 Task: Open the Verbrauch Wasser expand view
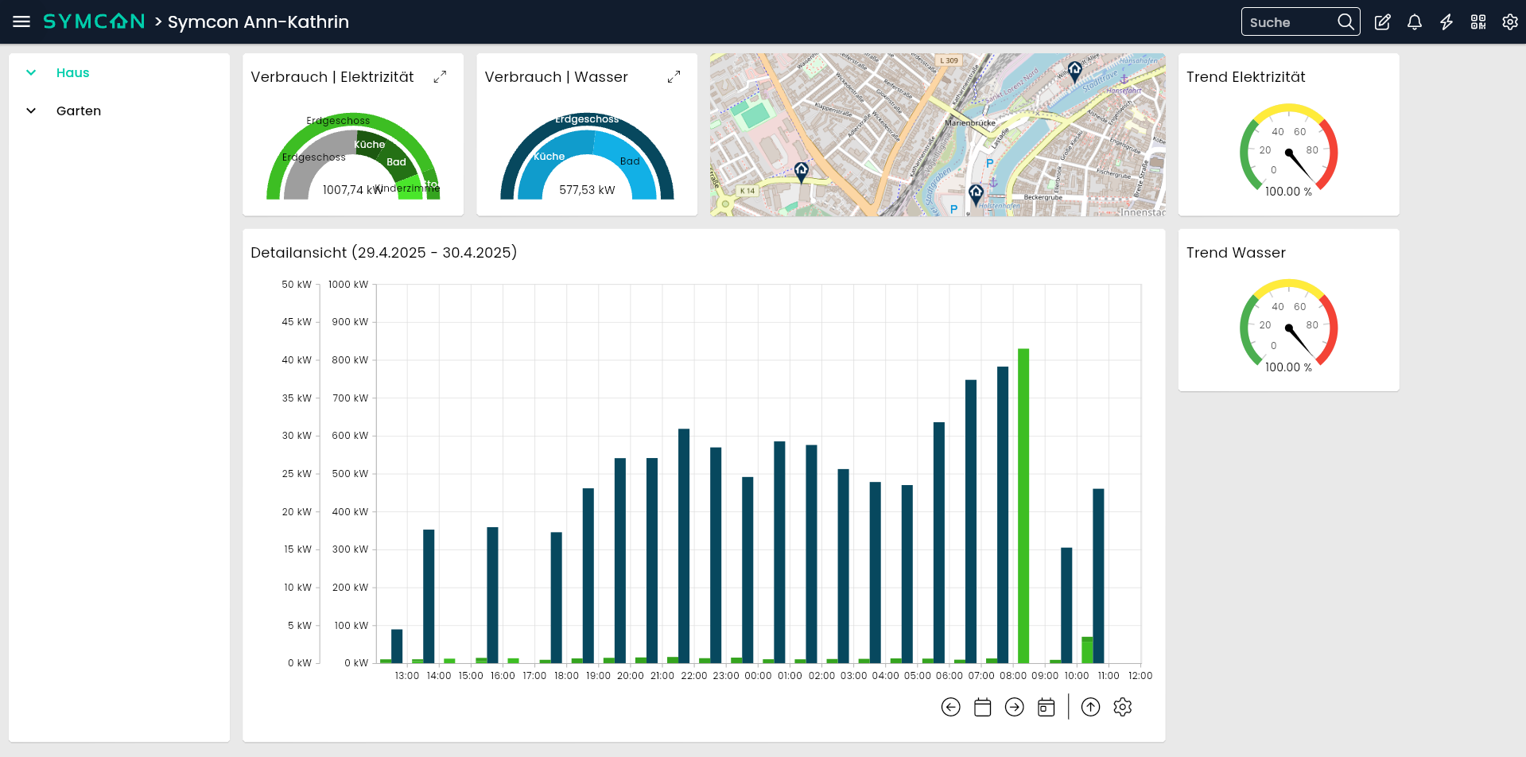point(674,76)
